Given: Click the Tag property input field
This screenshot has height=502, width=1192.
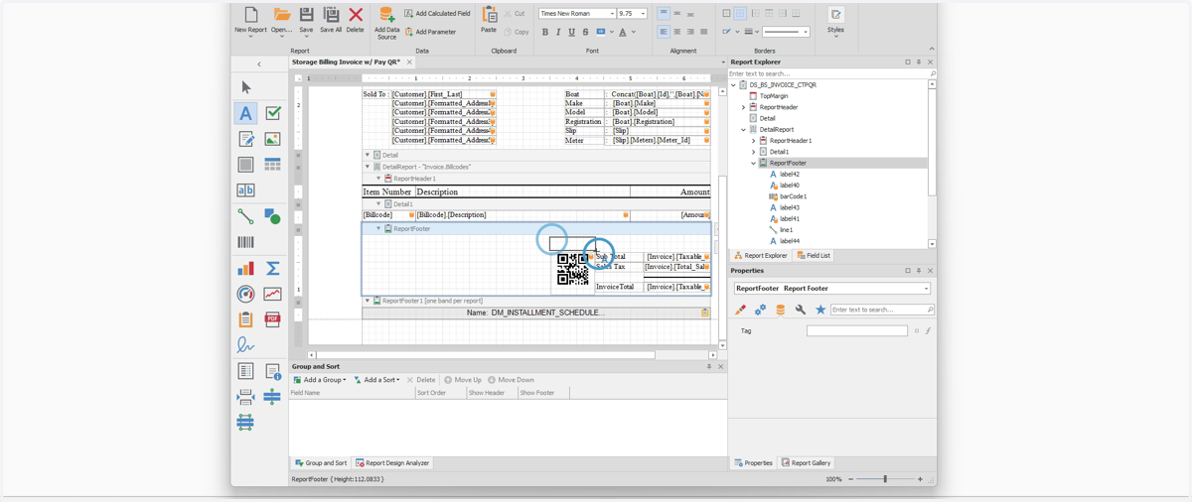Looking at the screenshot, I should [856, 330].
